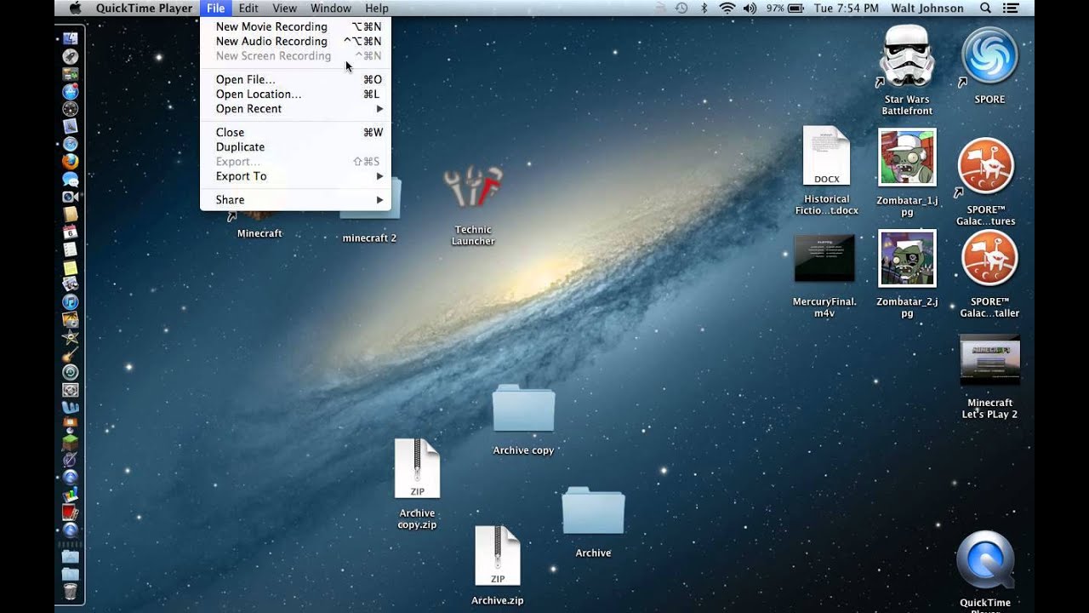Open Spotlight search magnifier in menu bar
The width and height of the screenshot is (1089, 613).
[985, 8]
